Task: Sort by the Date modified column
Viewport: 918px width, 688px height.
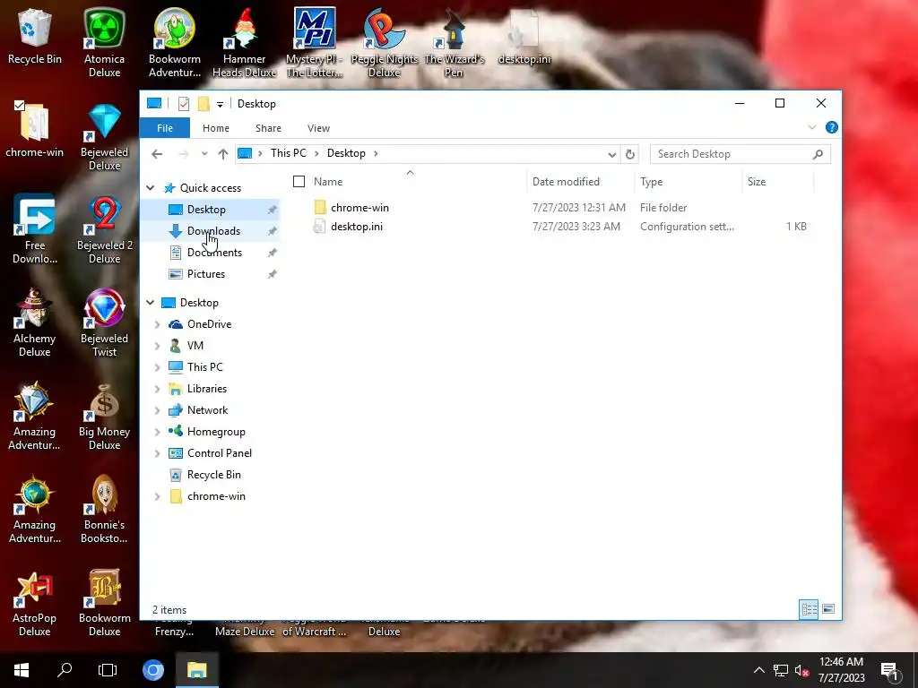Action: tap(567, 181)
